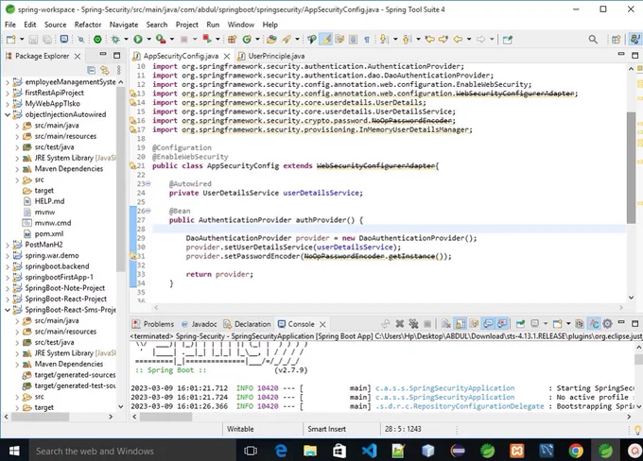
Task: Click Remove Launch X icon in Console
Action: tap(399, 324)
